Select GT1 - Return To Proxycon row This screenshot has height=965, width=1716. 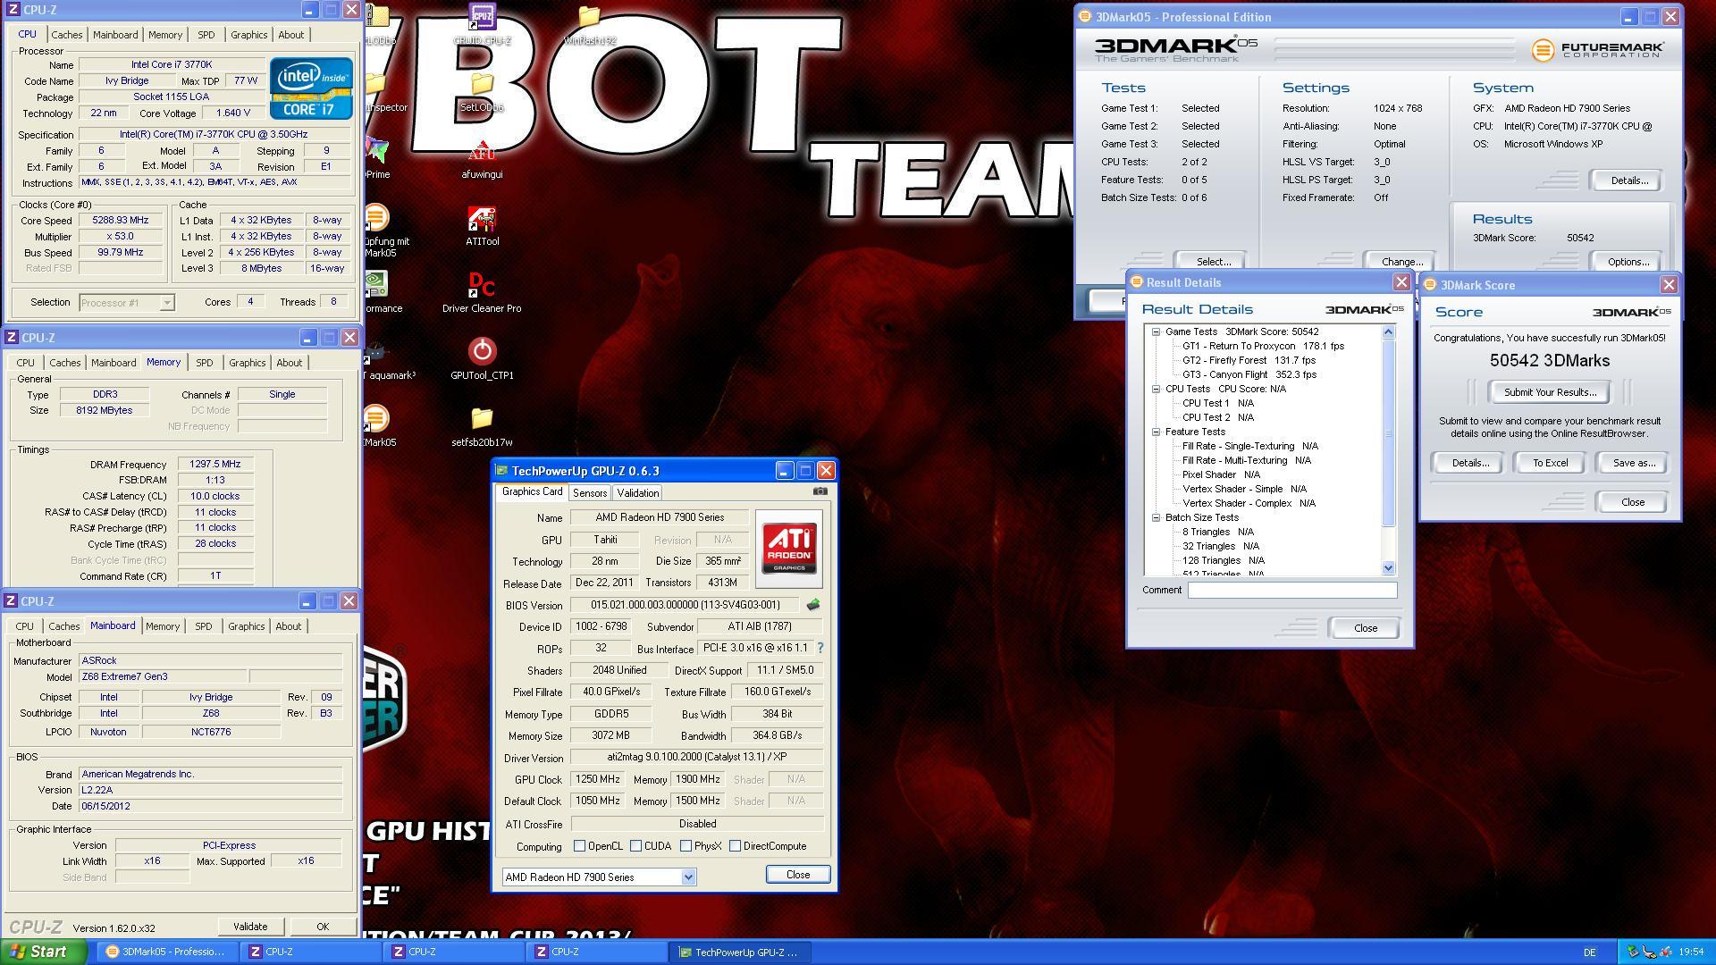1263,346
